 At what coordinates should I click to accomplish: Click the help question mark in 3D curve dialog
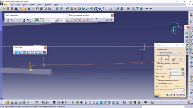[176, 45]
